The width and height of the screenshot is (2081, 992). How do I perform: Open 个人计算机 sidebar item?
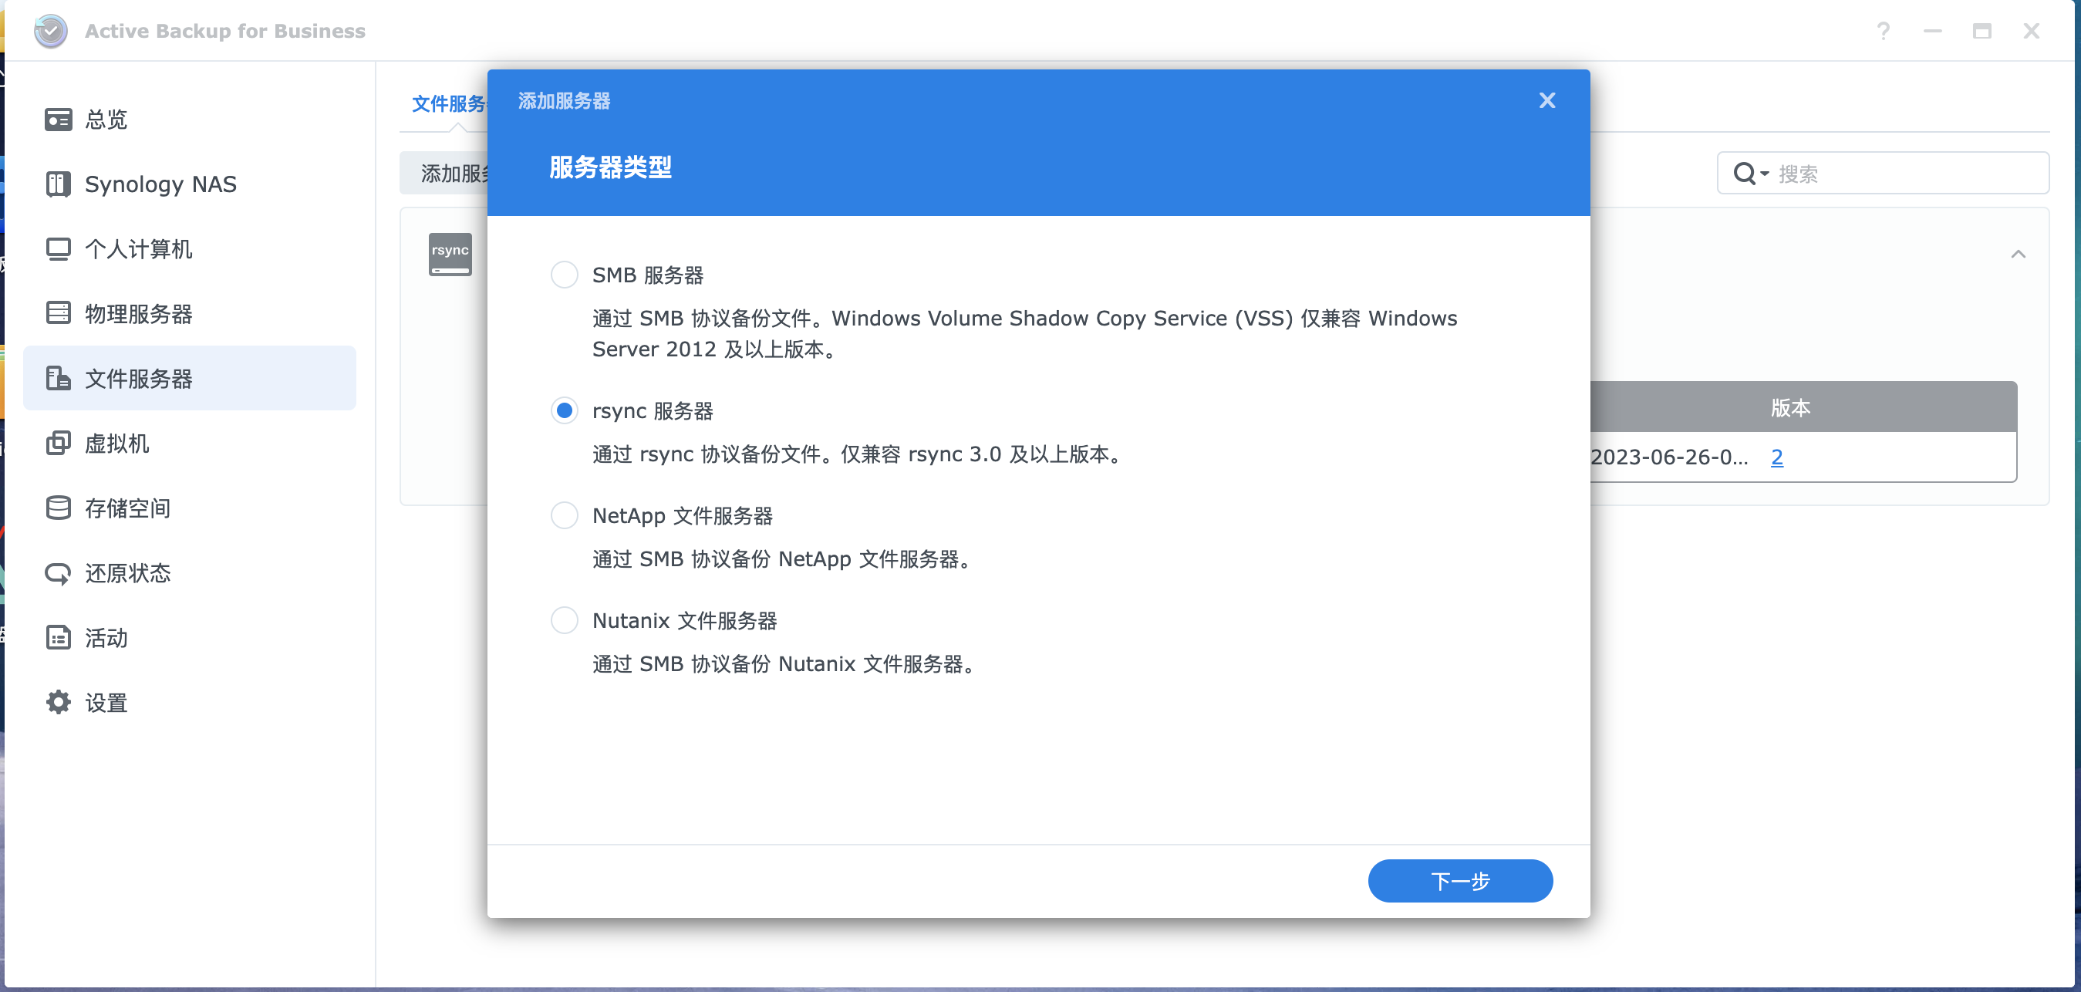pos(189,249)
